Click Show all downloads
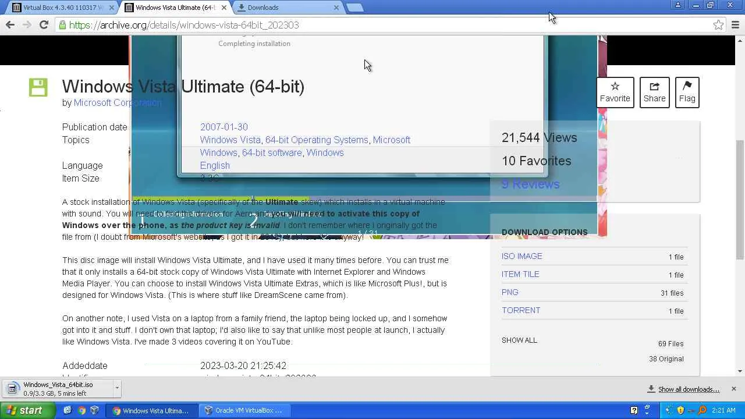This screenshot has height=419, width=745. [689, 389]
